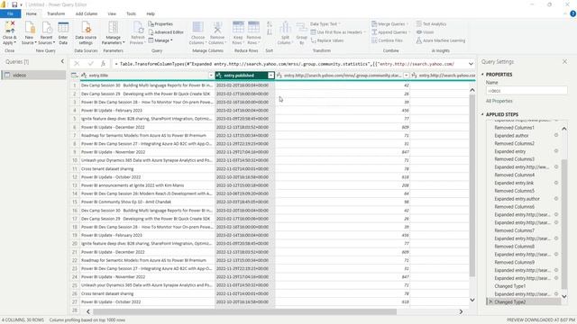Click Combine Files in the ribbon
This screenshot has height=324, width=577.
point(387,40)
